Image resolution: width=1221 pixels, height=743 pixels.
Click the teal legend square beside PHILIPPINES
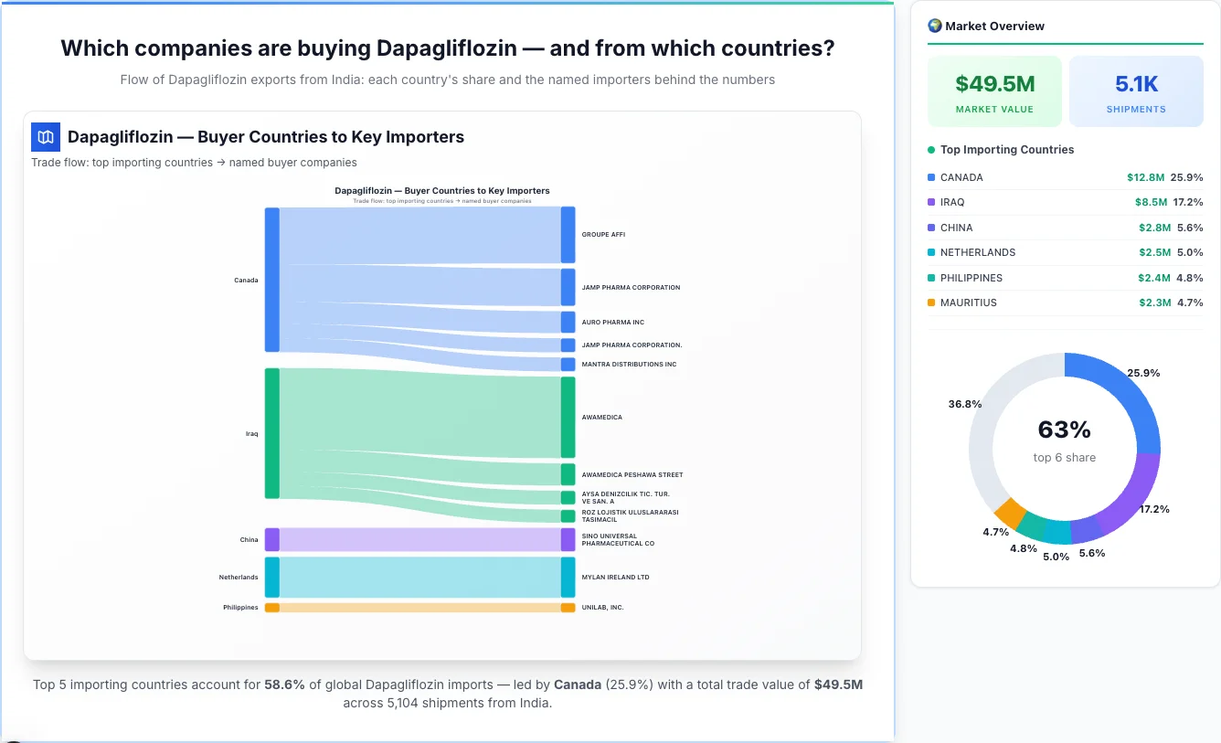click(x=931, y=278)
